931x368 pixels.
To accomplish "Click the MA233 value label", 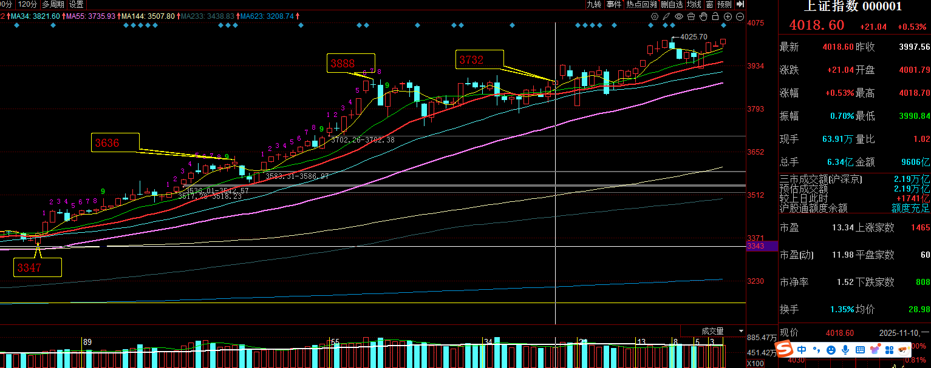I will [207, 16].
